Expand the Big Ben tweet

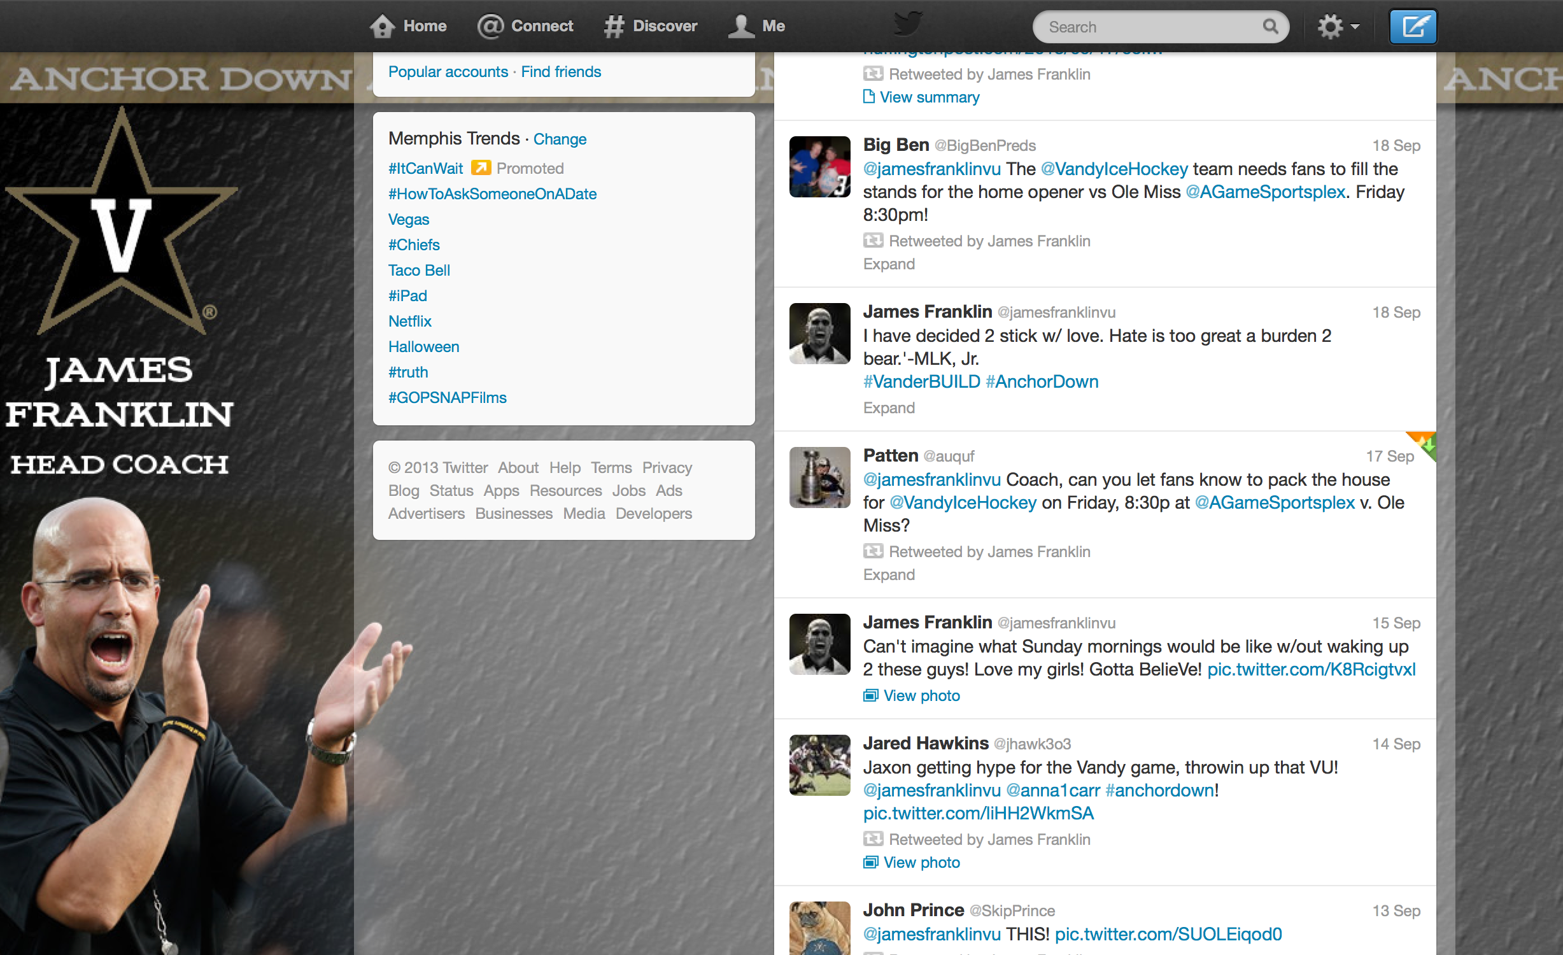[x=889, y=264]
